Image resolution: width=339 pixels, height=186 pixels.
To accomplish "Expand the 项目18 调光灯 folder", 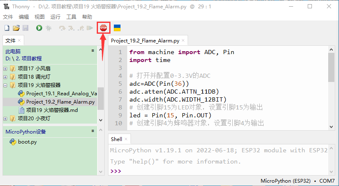I will (x=5, y=77).
